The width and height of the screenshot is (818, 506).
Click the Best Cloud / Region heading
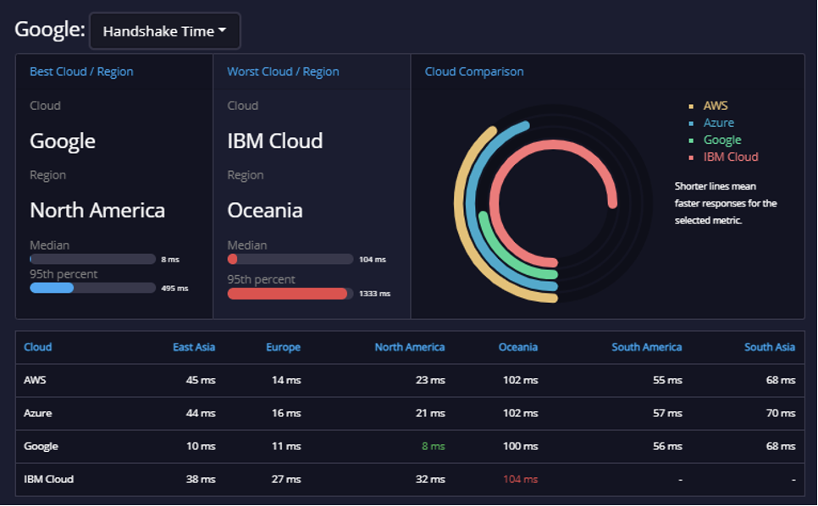(x=81, y=72)
